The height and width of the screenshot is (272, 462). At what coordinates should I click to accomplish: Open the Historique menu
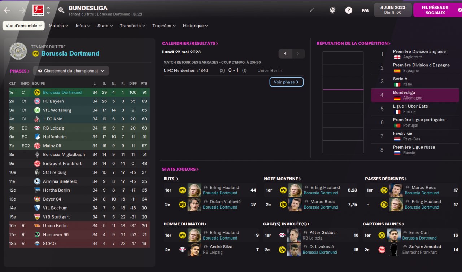[x=195, y=26]
